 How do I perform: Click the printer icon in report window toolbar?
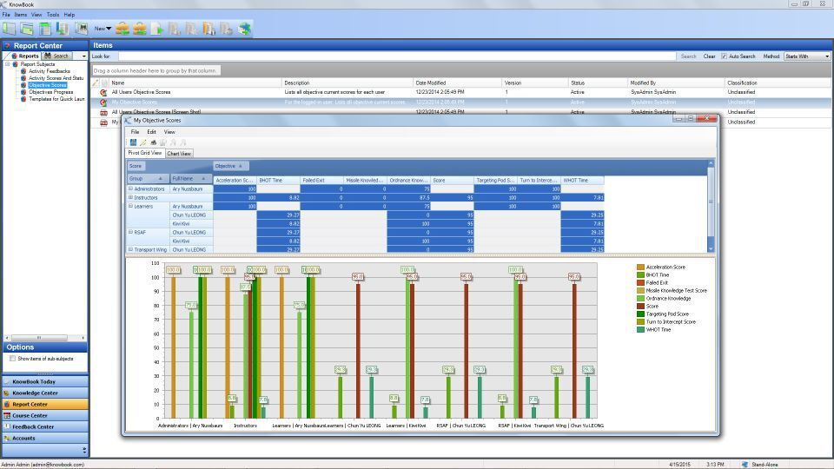pyautogui.click(x=153, y=142)
